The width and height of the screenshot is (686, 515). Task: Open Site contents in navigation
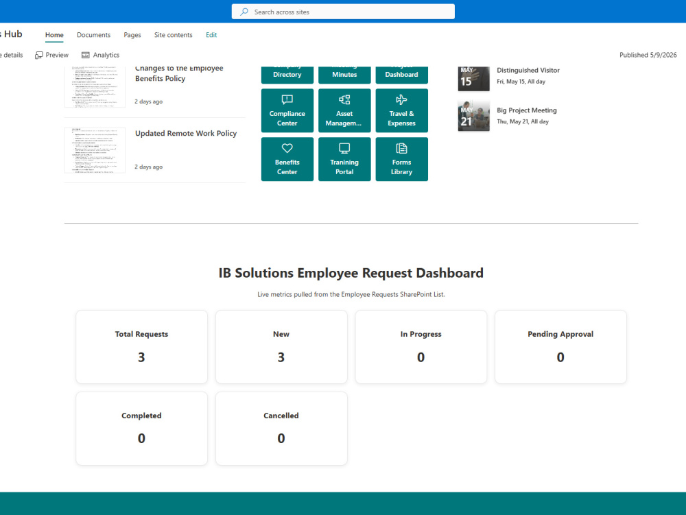174,35
